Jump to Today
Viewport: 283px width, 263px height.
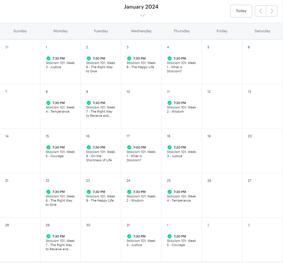pos(241,11)
